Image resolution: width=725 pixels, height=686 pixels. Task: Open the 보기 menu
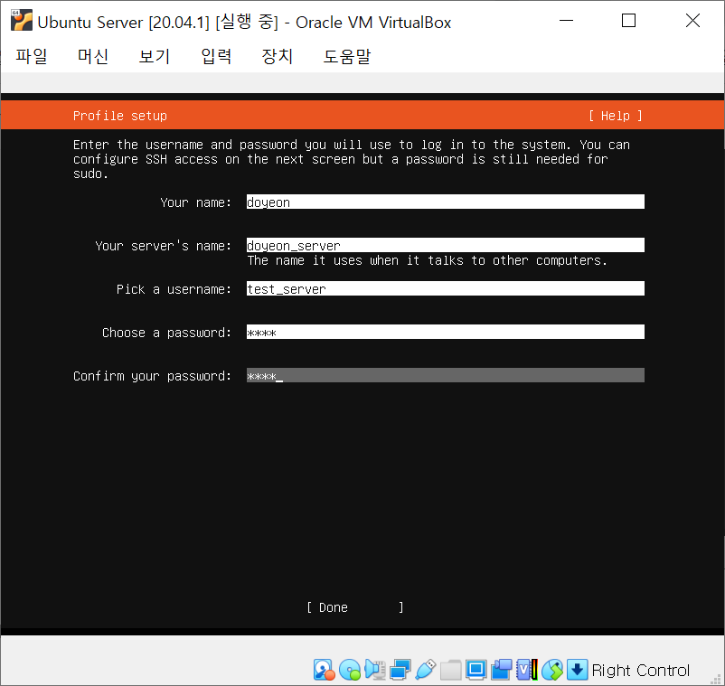155,56
